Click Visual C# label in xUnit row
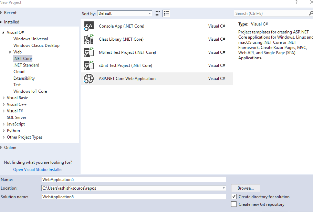Screen dimensions: 313x212 pos(217,65)
